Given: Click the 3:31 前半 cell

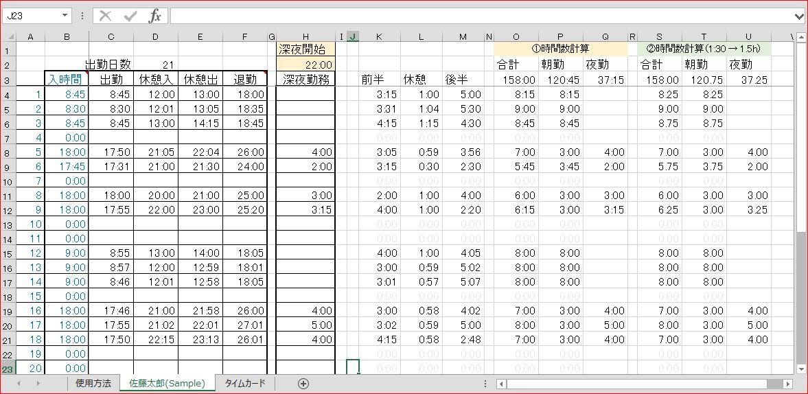Looking at the screenshot, I should point(379,108).
